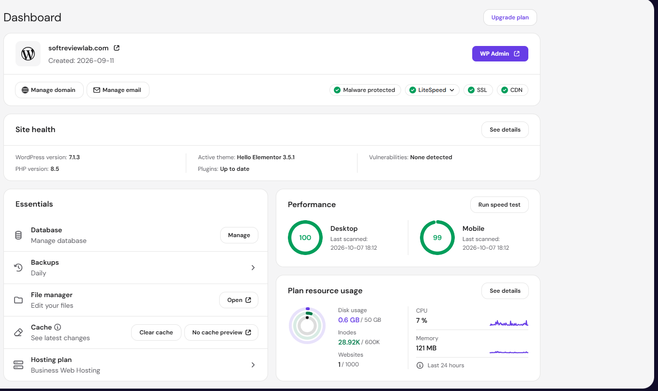Expand the Hosting plan row chevron
Image resolution: width=658 pixels, height=391 pixels.
(253, 365)
